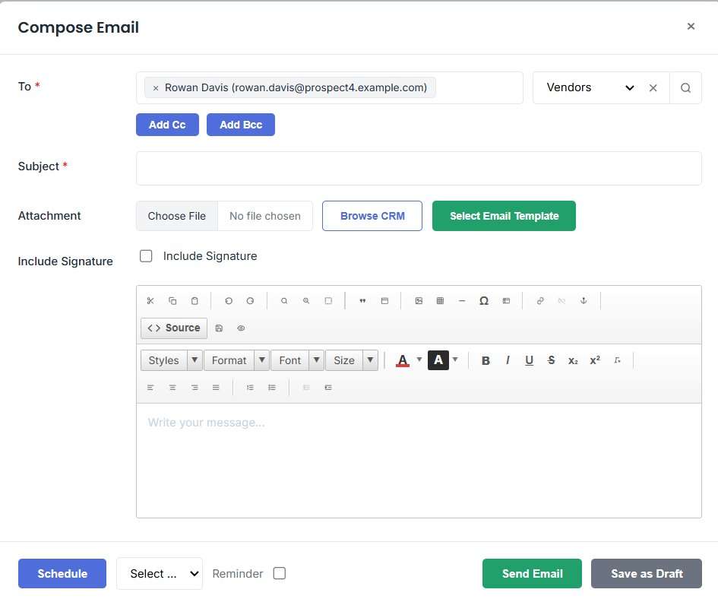Image resolution: width=718 pixels, height=602 pixels.
Task: Toggle bold formatting
Action: (486, 360)
